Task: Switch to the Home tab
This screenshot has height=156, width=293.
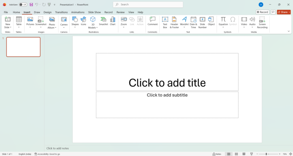Action: coord(16,12)
